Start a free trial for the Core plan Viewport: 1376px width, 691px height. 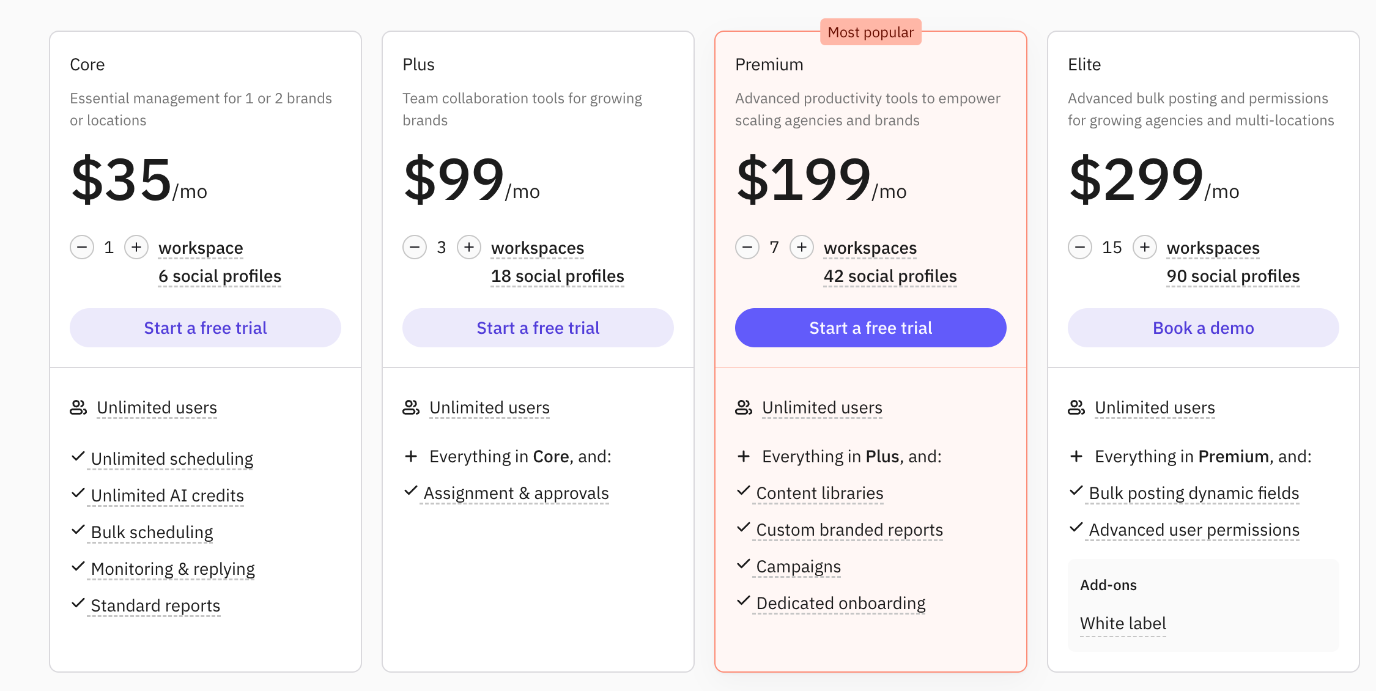click(205, 328)
